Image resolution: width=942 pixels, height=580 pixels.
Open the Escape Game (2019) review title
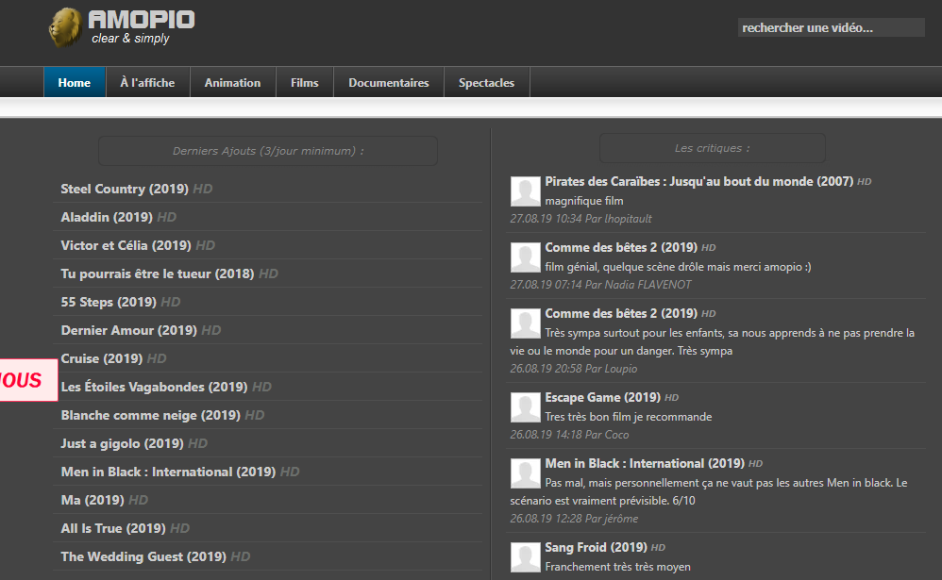tap(602, 397)
